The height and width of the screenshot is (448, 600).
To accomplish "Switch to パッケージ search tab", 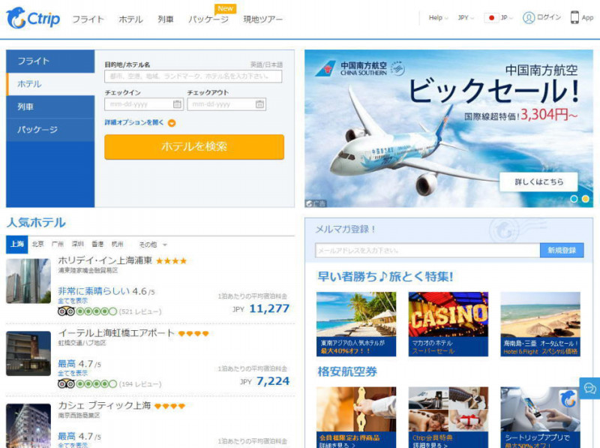I will [50, 130].
